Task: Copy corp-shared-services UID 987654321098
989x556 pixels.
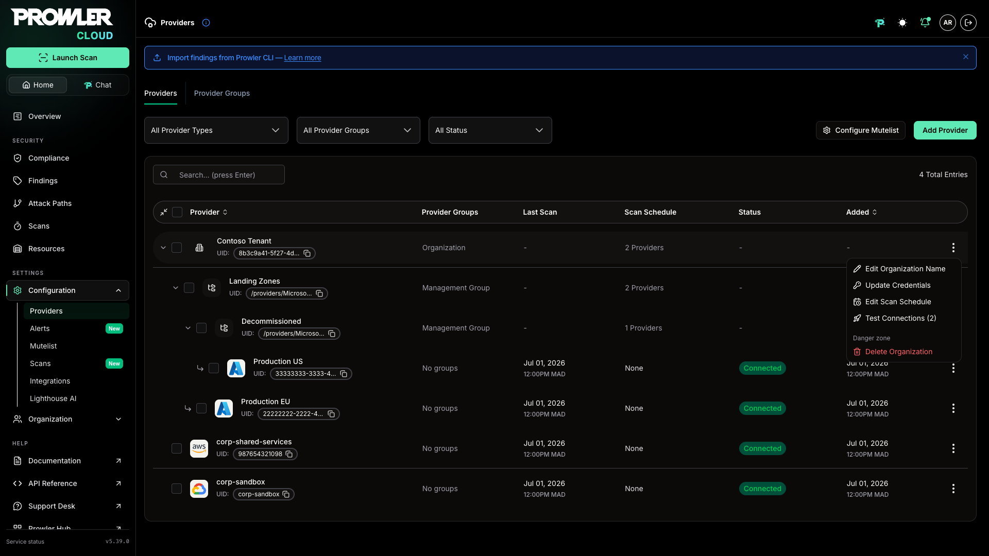Action: tap(289, 454)
